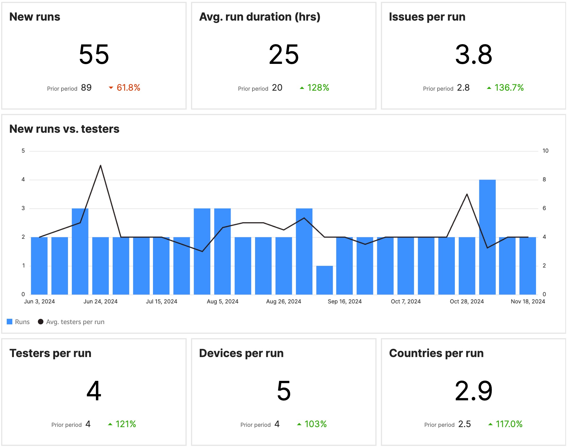The width and height of the screenshot is (569, 448).
Task: Toggle the Avg. testers per run series
Action: coord(76,321)
